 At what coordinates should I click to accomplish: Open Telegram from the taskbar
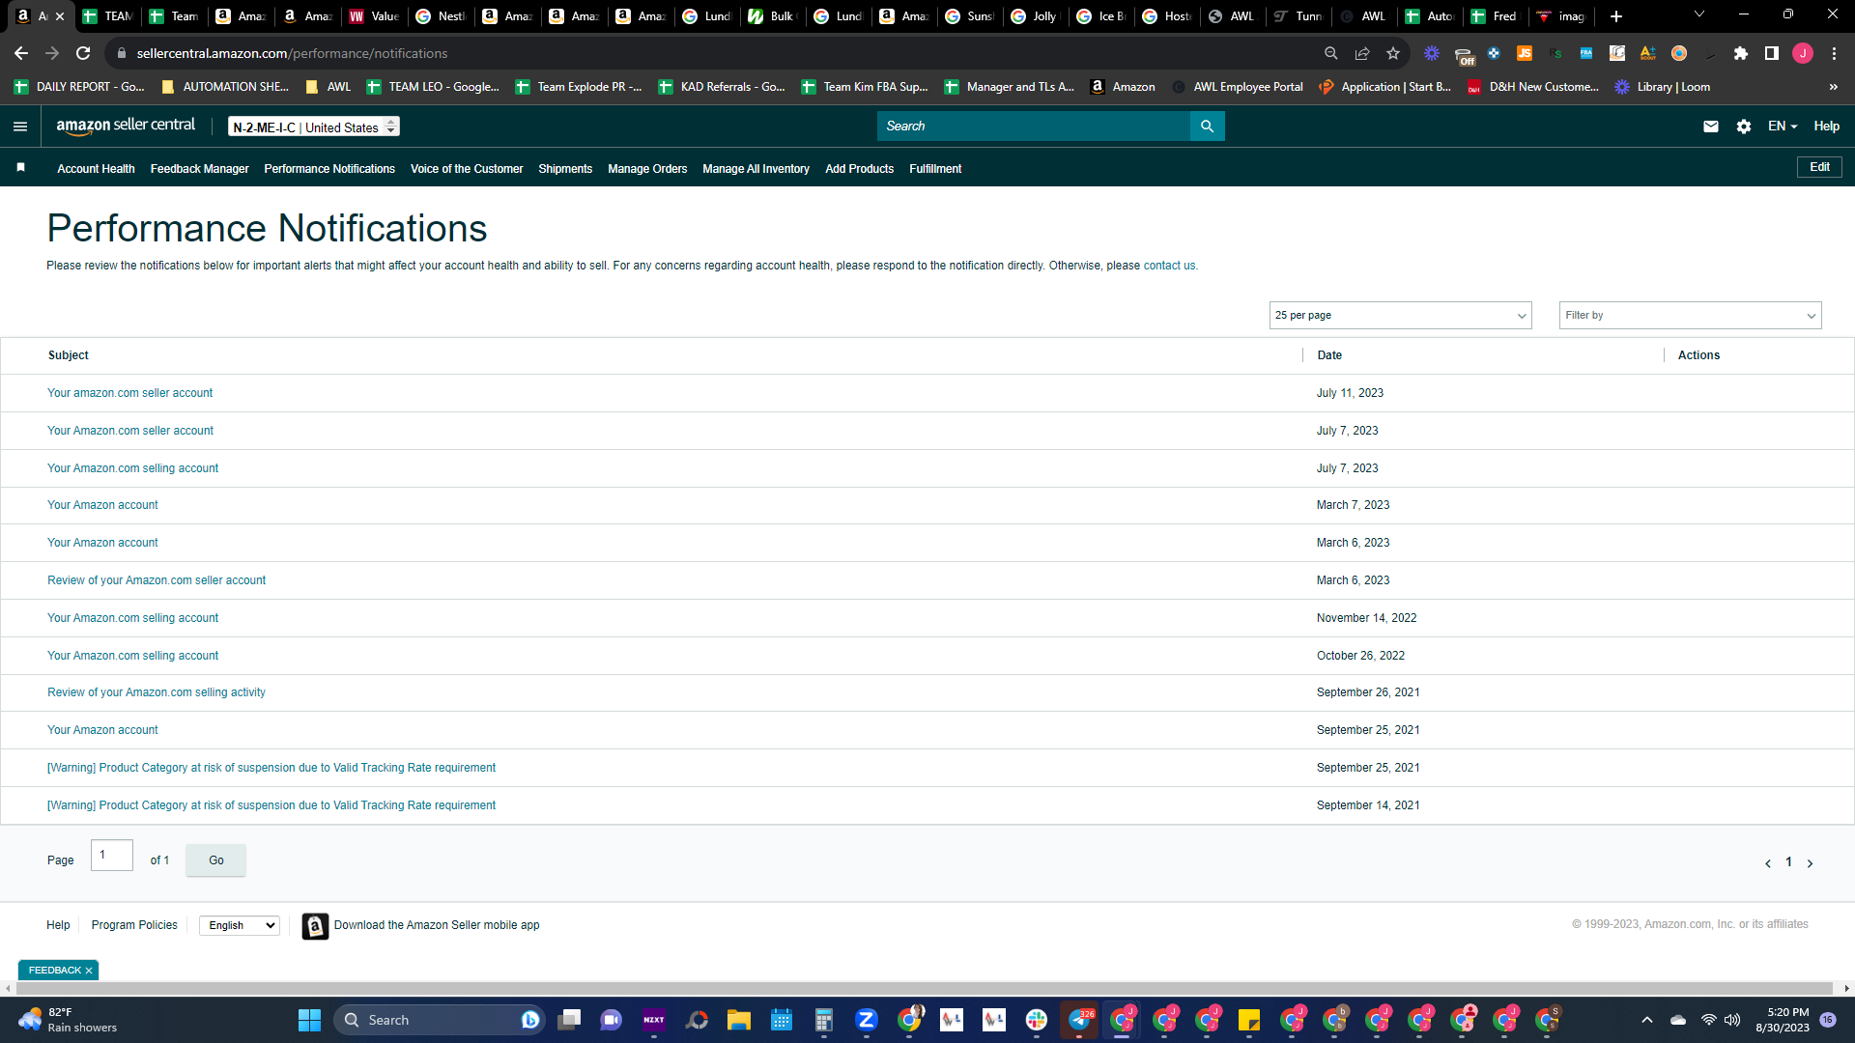pos(1079,1020)
